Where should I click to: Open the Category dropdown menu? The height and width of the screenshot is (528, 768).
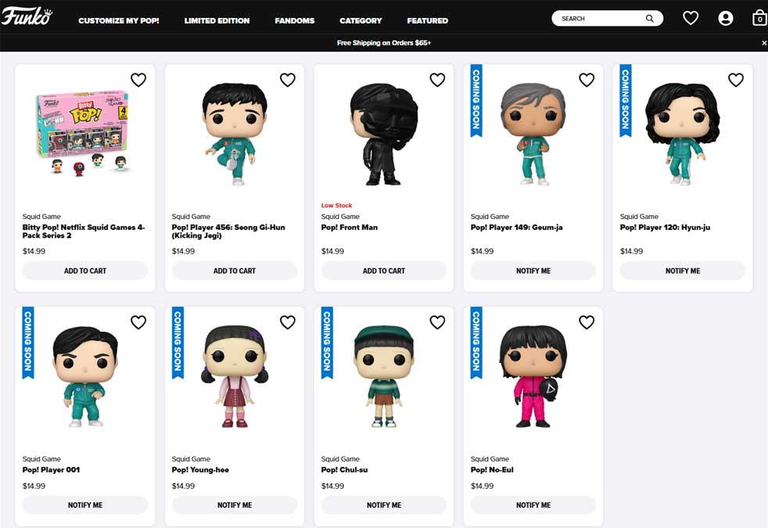[361, 20]
